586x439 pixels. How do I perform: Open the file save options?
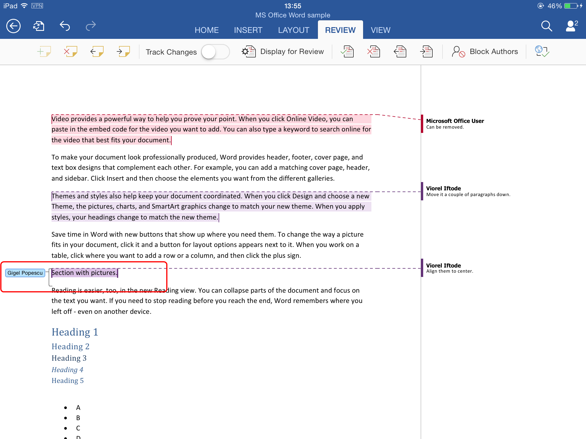click(39, 26)
